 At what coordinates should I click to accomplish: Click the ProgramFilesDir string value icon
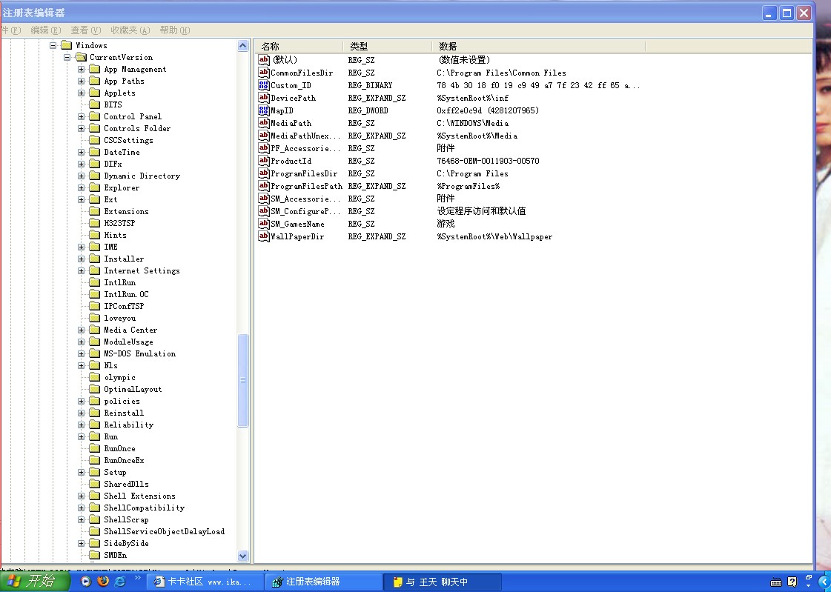[x=263, y=173]
